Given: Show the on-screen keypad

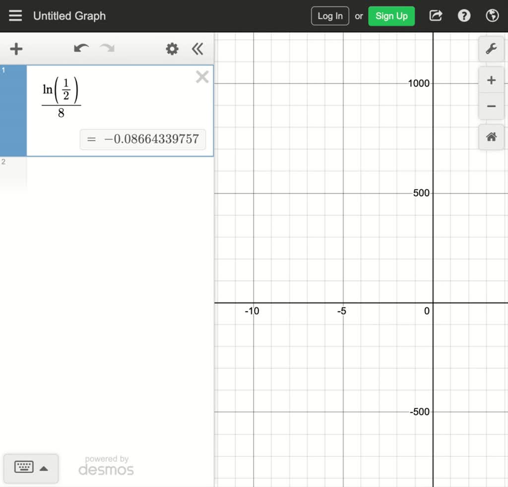Looking at the screenshot, I should tap(31, 468).
